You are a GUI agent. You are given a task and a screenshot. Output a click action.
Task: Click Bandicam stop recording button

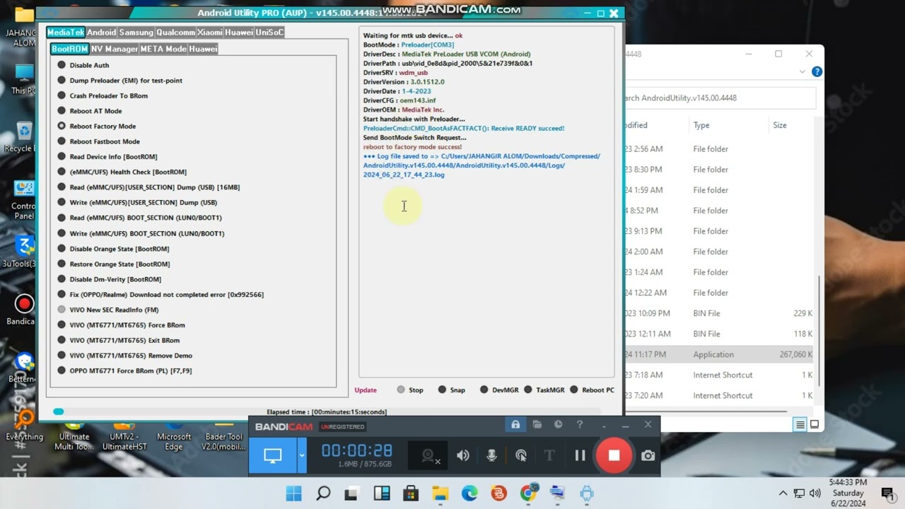614,456
